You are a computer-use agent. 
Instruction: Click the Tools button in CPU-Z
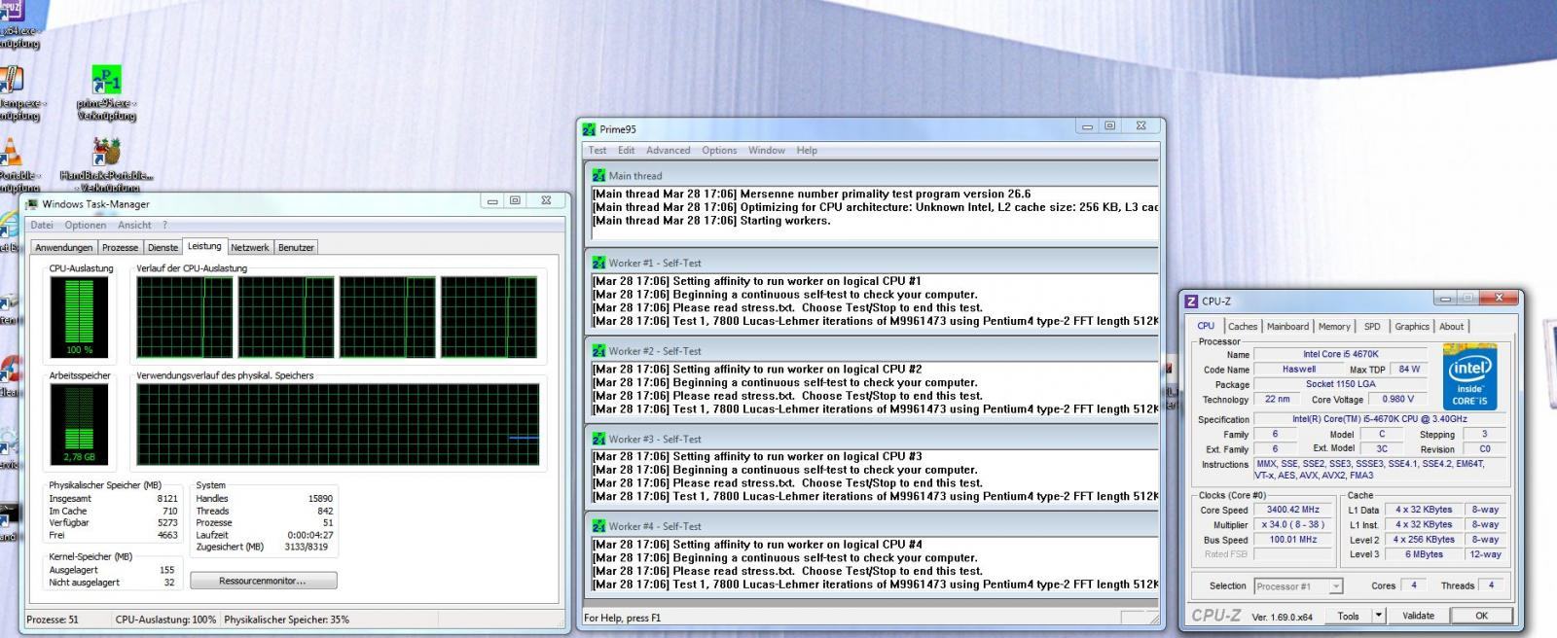1349,616
